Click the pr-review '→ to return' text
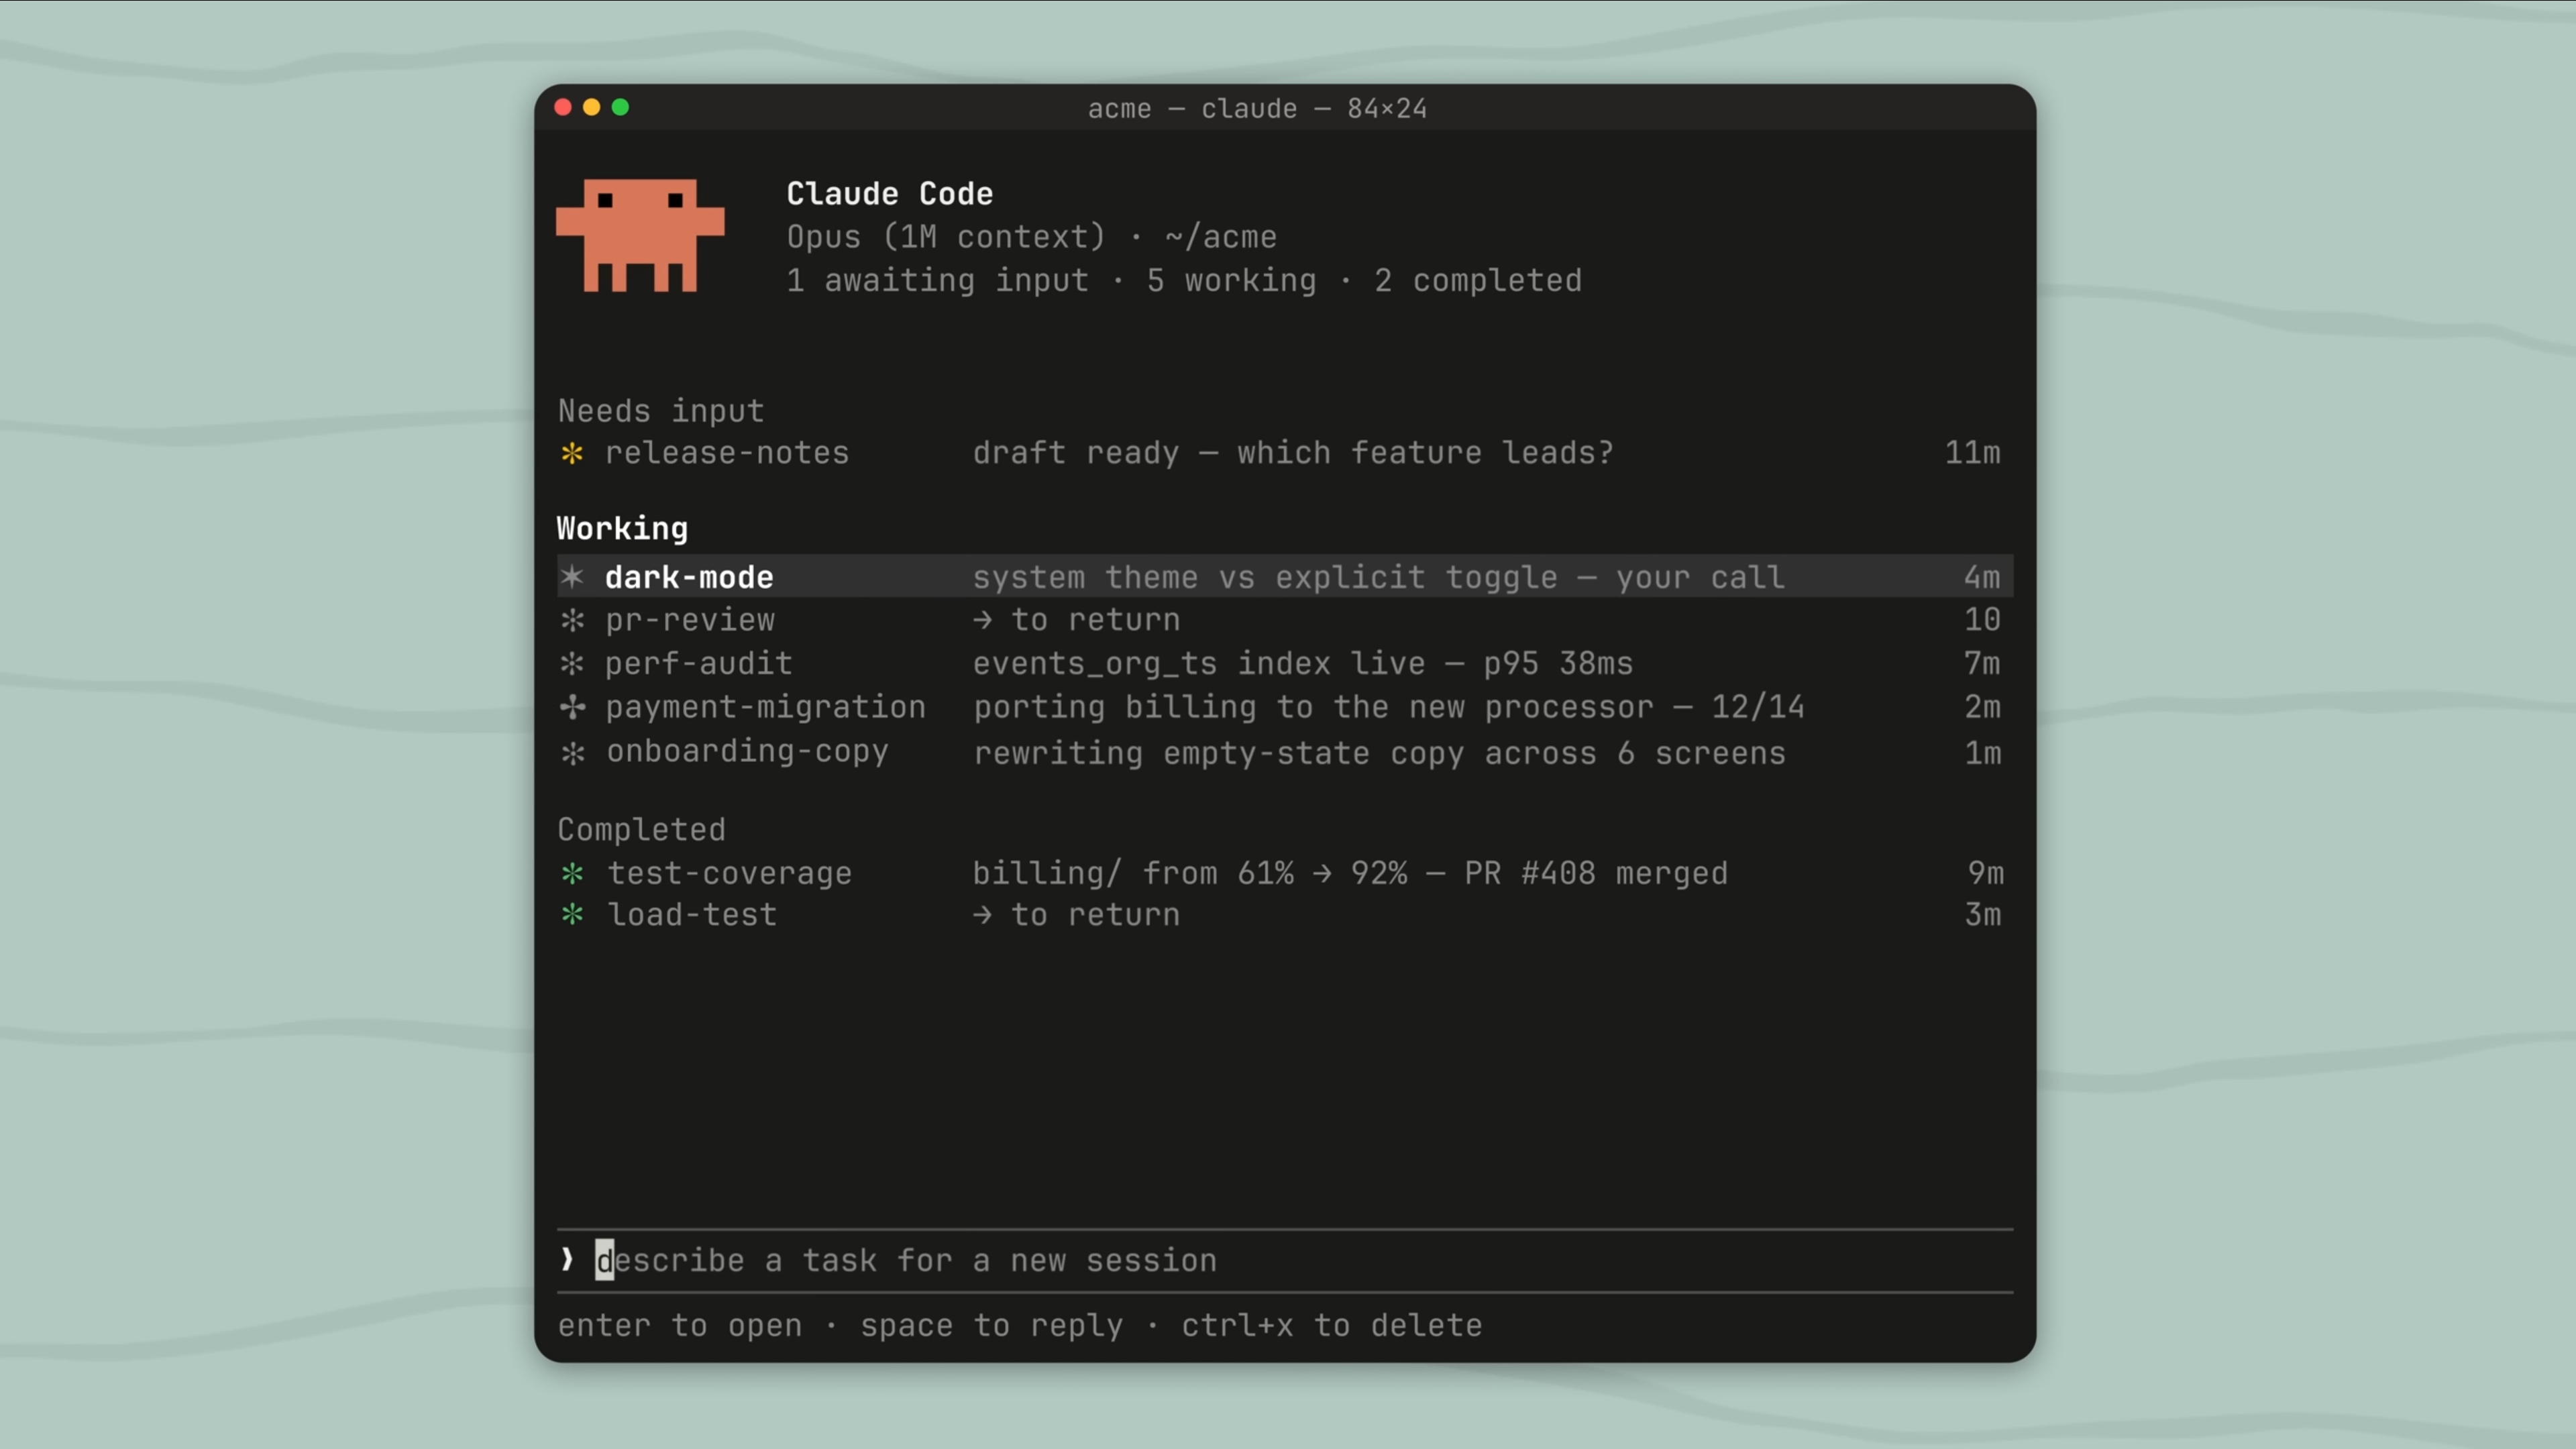2576x1449 pixels. point(1076,620)
